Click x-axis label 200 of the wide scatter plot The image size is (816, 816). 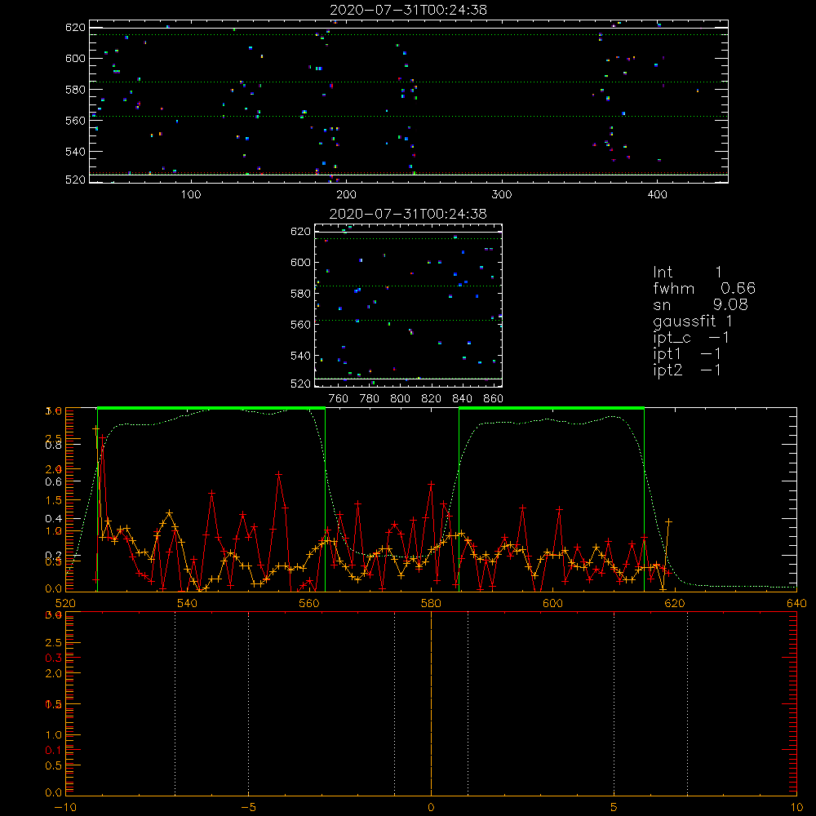pyautogui.click(x=346, y=195)
